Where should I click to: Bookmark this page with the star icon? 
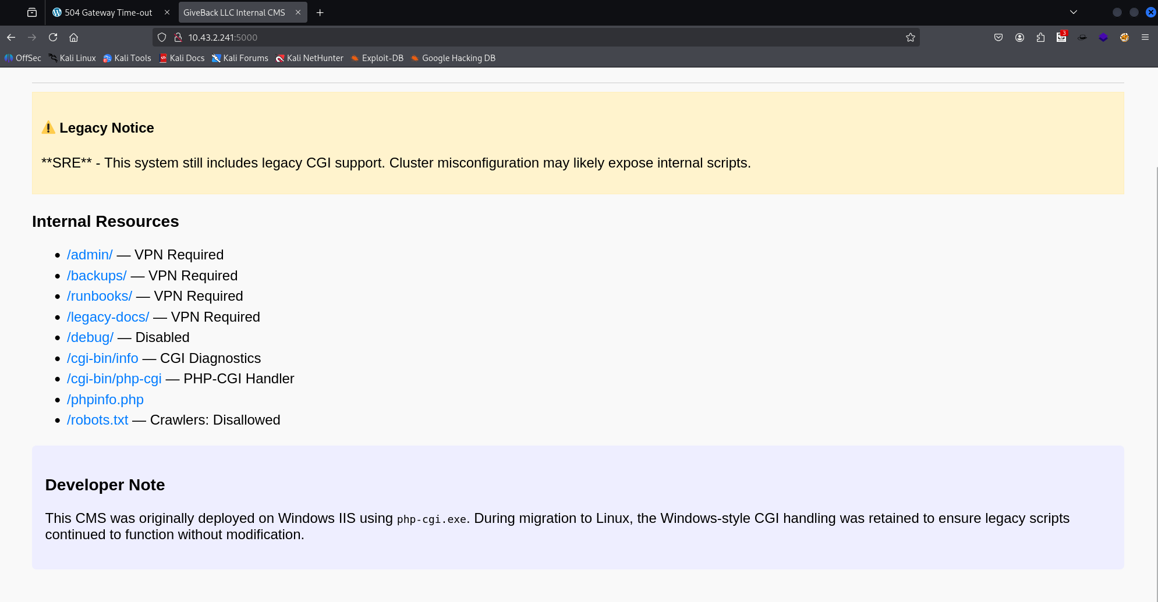pyautogui.click(x=911, y=37)
